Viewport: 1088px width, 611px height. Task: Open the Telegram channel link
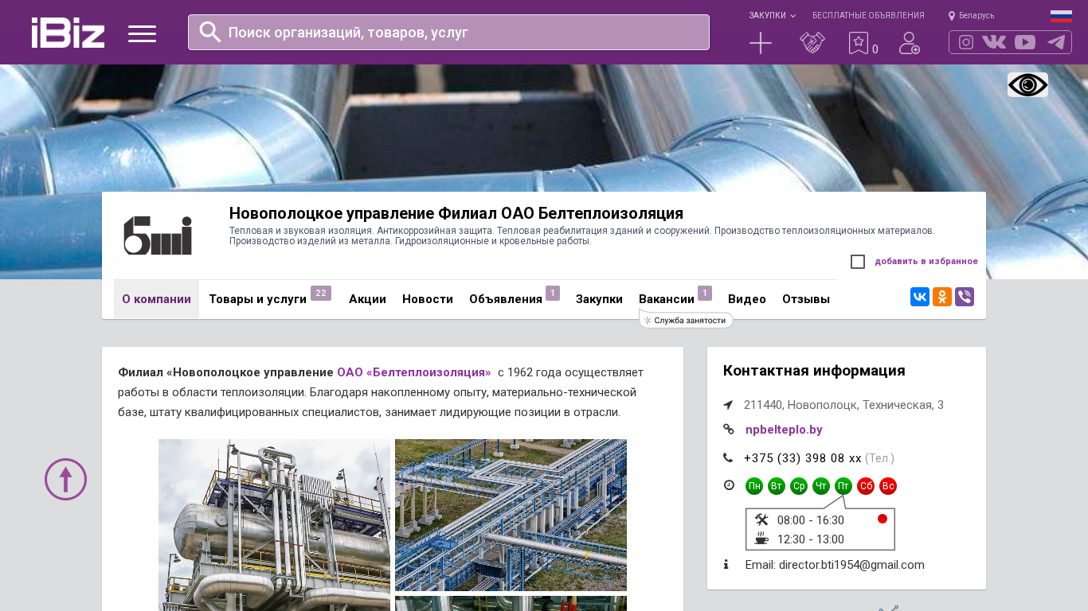1056,42
